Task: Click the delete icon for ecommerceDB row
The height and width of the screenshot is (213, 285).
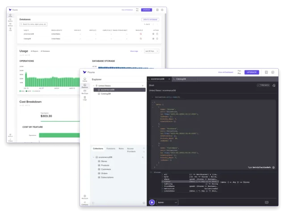Action: point(157,33)
